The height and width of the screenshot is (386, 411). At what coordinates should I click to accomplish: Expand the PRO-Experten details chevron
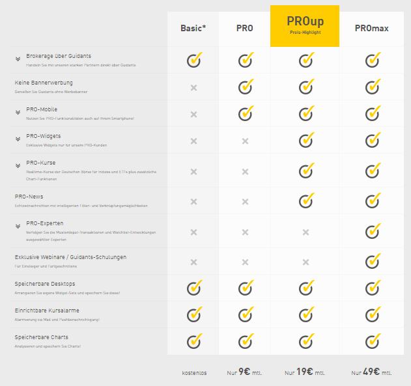click(x=18, y=227)
